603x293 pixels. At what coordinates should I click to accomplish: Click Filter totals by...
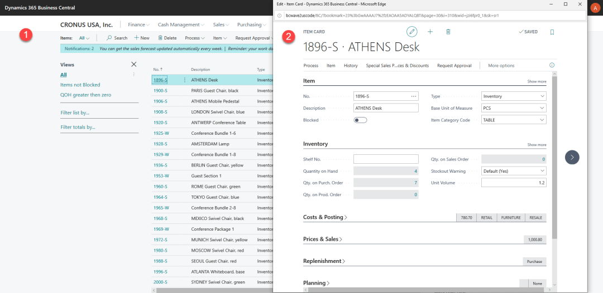tap(78, 127)
